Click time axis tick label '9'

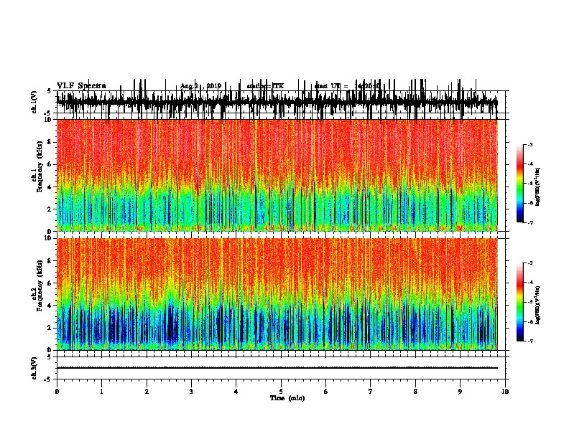[460, 391]
